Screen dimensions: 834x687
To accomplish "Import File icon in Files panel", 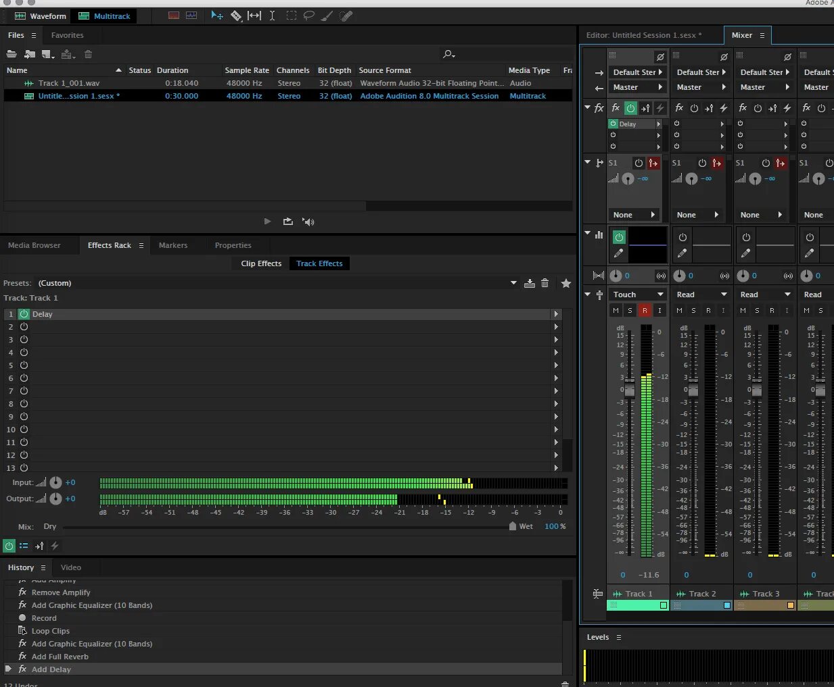I will (x=30, y=54).
